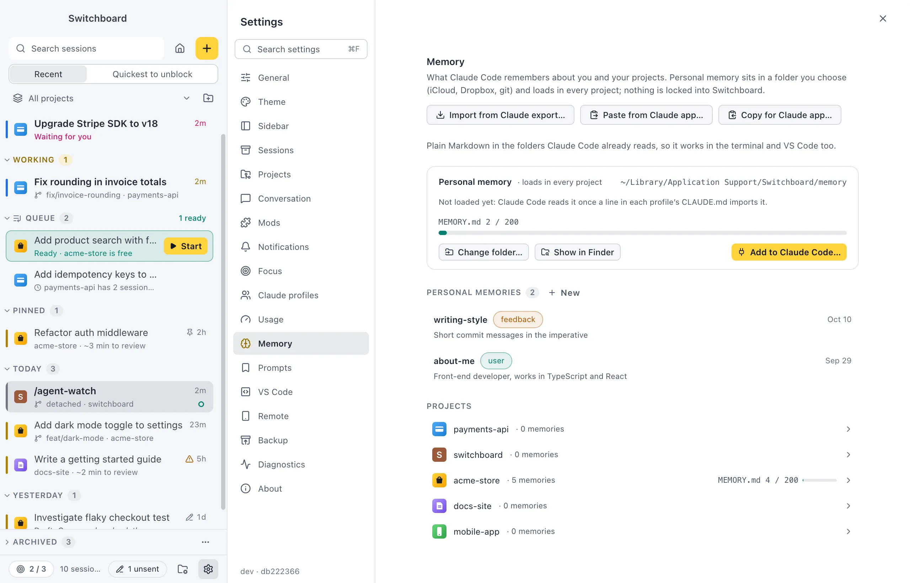Focus the Search settings field
The height and width of the screenshot is (583, 910).
(301, 49)
